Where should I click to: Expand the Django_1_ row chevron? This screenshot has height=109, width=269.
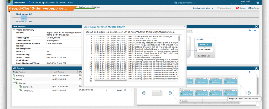pos(131,90)
